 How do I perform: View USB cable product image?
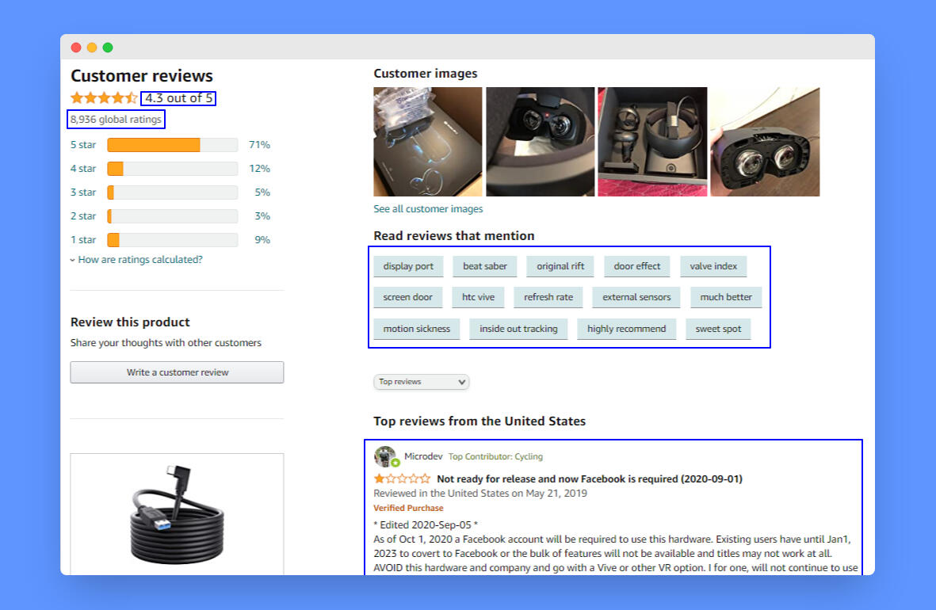pos(177,513)
